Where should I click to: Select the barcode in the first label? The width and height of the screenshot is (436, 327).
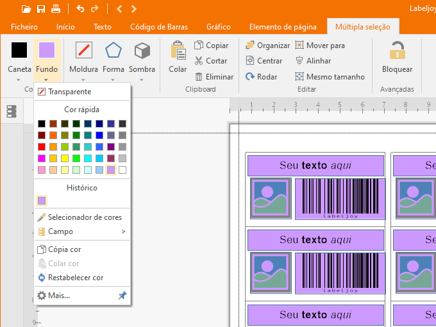coord(340,199)
